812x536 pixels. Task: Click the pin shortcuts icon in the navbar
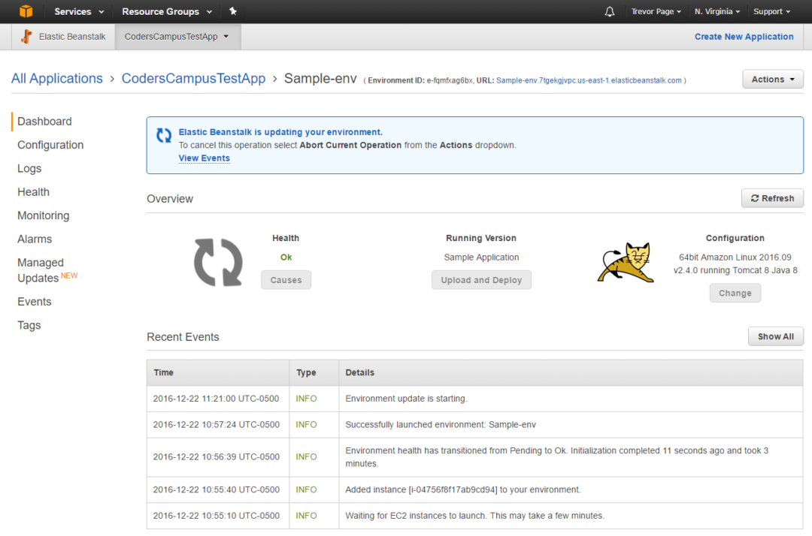[232, 11]
